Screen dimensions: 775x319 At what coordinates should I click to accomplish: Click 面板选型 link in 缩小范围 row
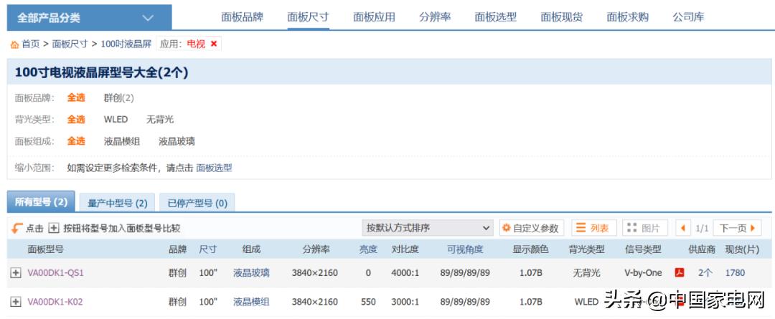click(214, 168)
